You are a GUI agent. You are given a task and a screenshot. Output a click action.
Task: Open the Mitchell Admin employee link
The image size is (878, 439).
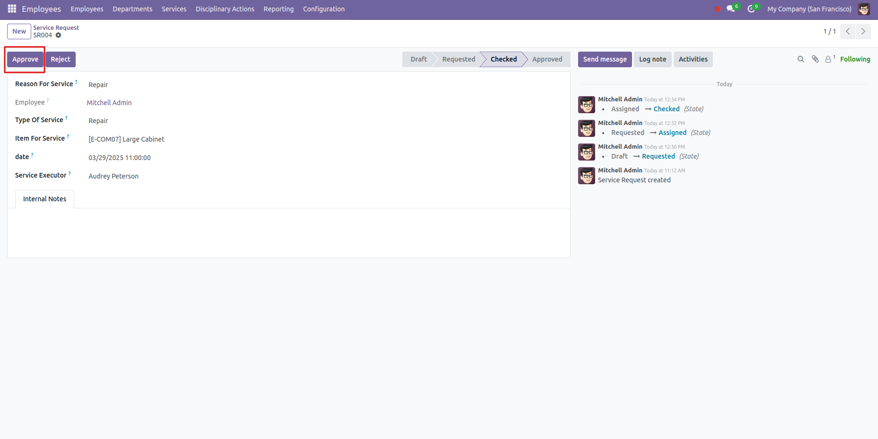point(109,103)
